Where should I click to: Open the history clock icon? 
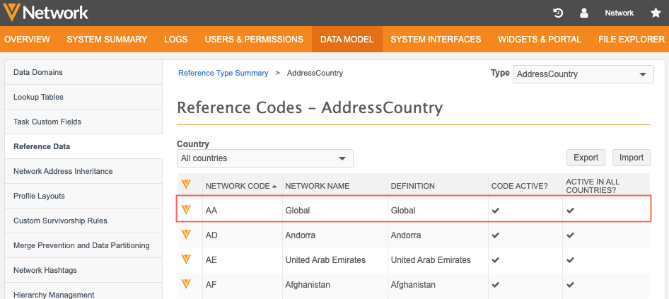[x=558, y=13]
